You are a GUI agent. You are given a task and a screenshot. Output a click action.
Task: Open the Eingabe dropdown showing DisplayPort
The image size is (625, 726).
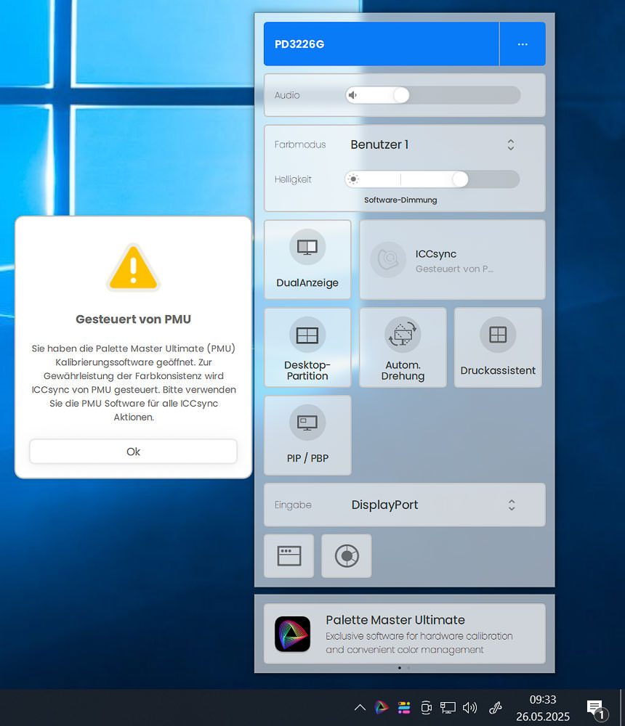coord(404,505)
